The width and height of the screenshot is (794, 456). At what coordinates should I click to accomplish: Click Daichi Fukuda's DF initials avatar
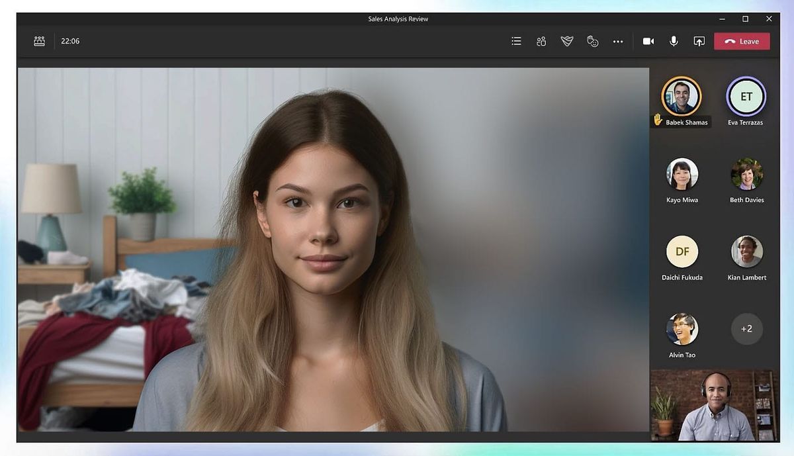[682, 252]
